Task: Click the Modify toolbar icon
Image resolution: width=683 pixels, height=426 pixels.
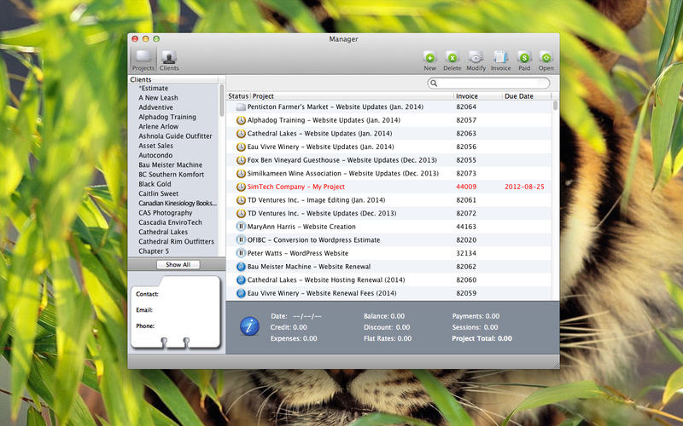Action: (x=476, y=57)
